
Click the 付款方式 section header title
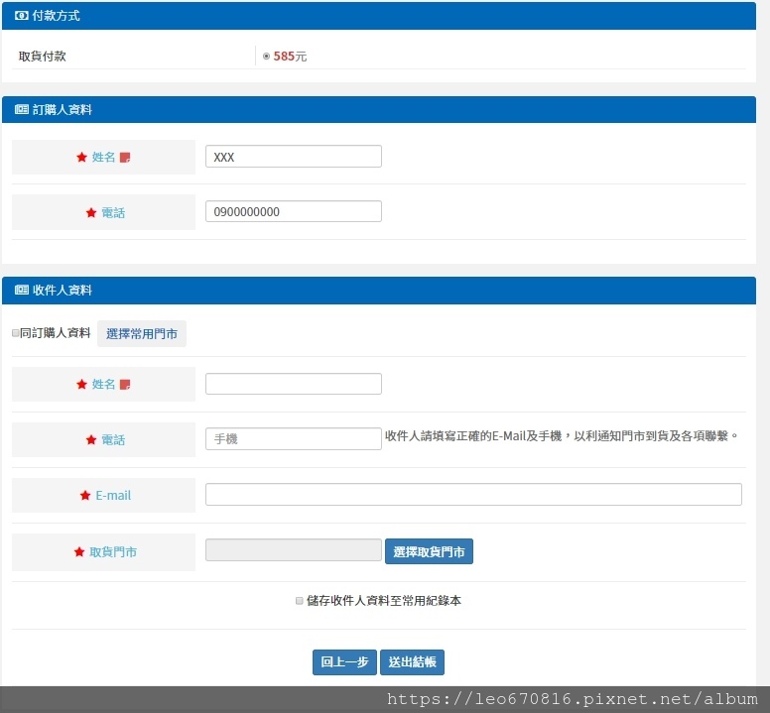click(x=56, y=16)
